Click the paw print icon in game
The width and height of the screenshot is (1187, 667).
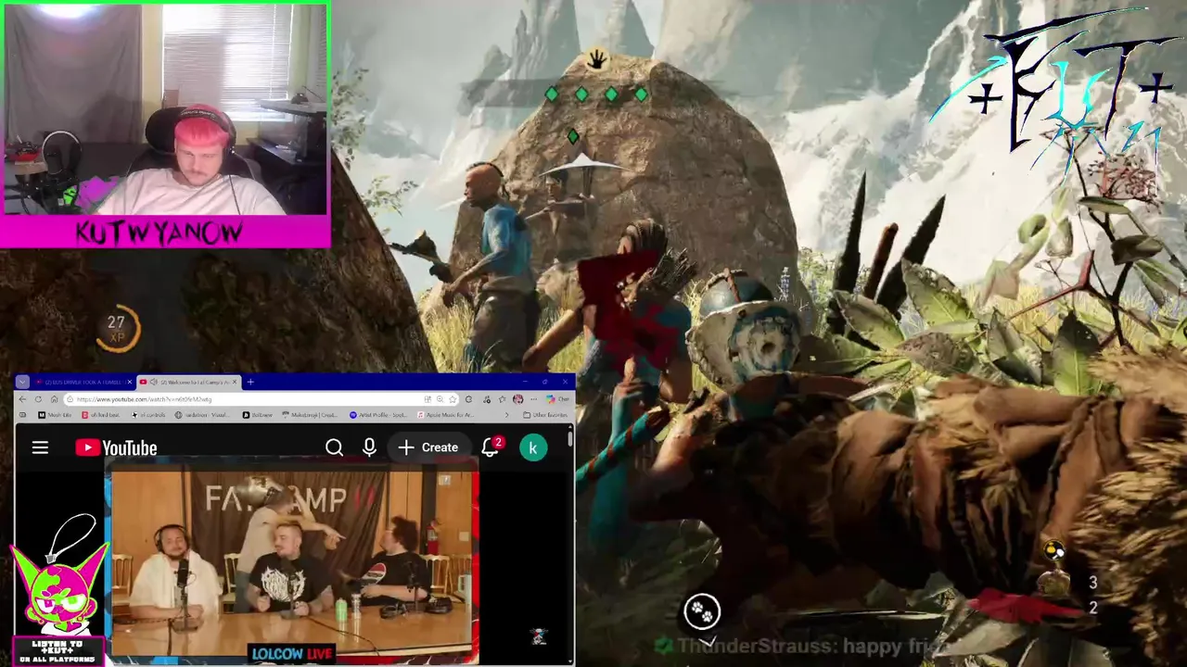click(x=702, y=611)
